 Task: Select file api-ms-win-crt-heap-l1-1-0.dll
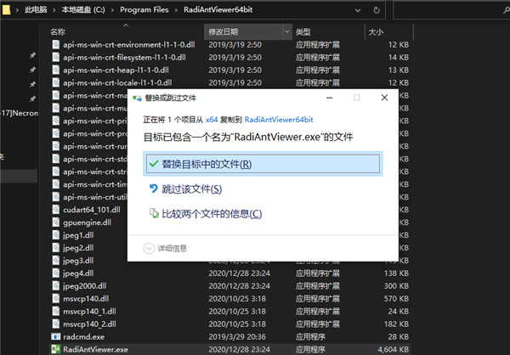click(116, 70)
